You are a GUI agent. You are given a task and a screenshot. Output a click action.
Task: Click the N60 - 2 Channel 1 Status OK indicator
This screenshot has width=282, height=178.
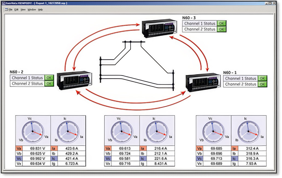[x=49, y=78]
